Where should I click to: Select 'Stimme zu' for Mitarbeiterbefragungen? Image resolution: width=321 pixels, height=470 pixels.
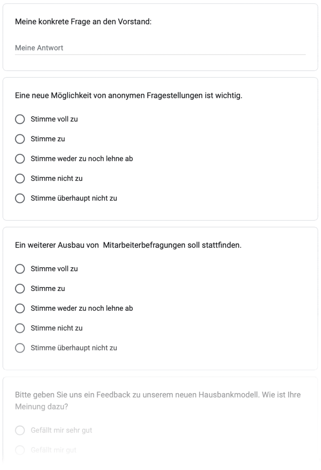click(20, 289)
